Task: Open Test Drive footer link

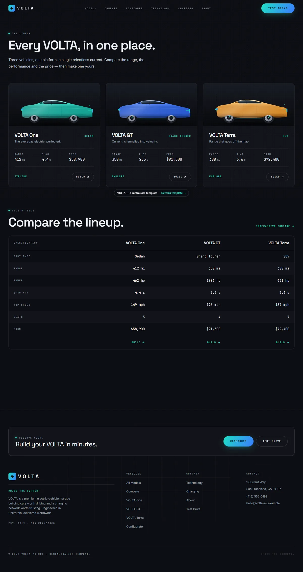Action: point(193,509)
